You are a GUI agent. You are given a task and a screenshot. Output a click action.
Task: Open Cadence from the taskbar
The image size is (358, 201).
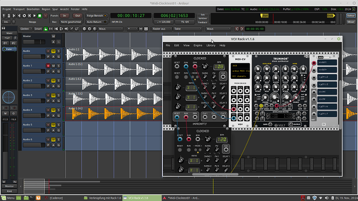tap(53, 198)
